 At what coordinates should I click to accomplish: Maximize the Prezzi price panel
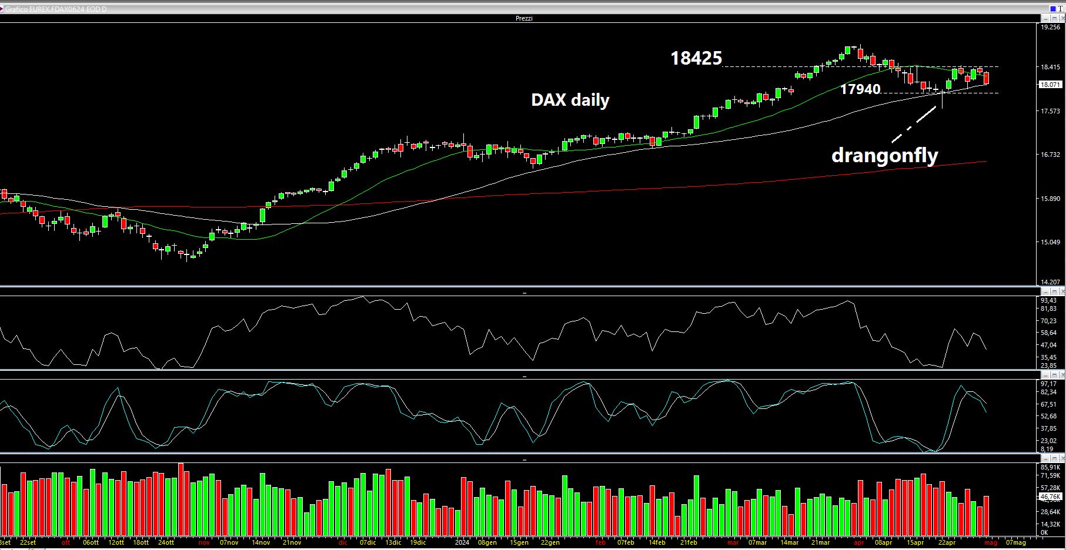point(1054,18)
